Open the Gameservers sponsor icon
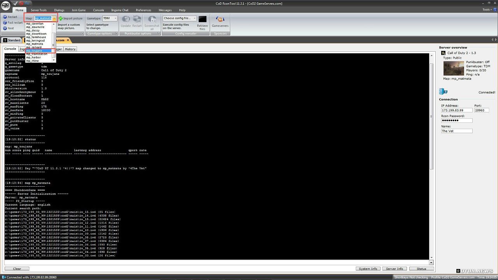This screenshot has height=280, width=498. (220, 19)
